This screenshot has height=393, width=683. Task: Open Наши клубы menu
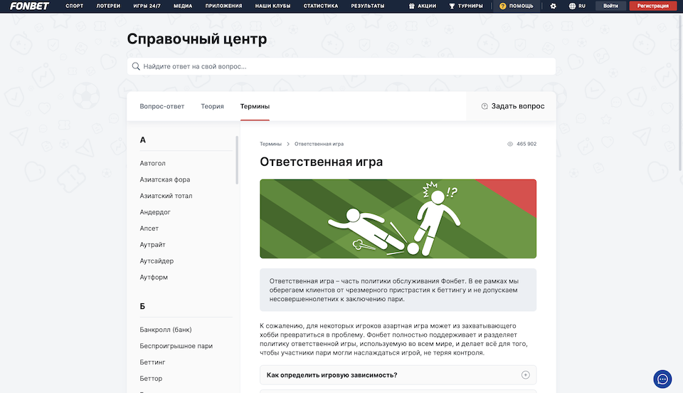tap(272, 6)
